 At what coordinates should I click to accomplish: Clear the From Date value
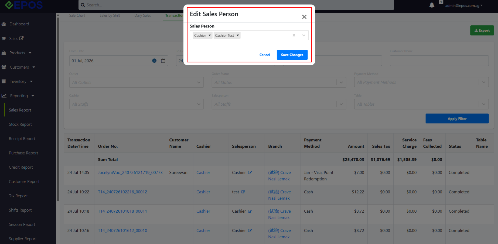(x=154, y=61)
